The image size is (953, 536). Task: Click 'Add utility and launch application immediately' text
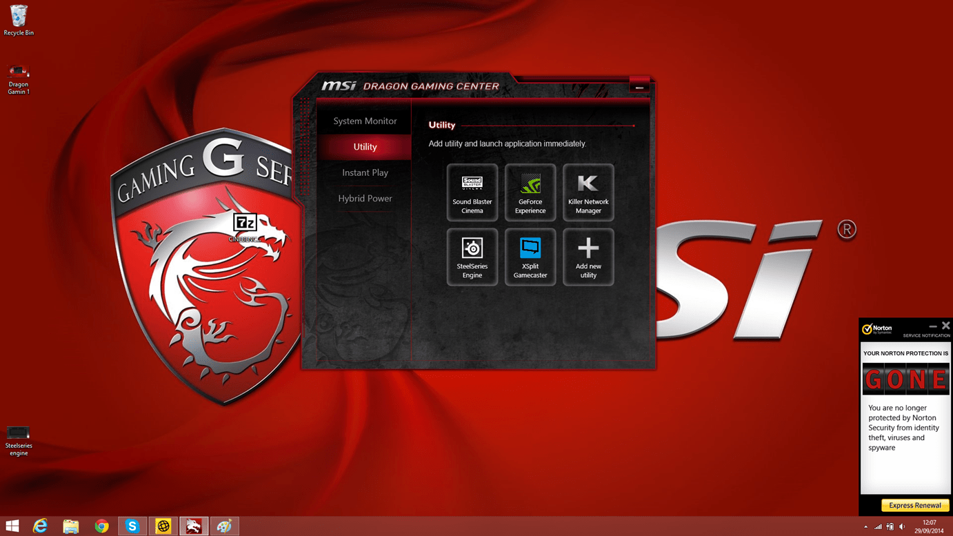[x=508, y=143]
